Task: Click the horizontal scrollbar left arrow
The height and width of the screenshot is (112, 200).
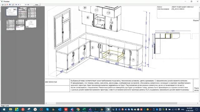Action: tap(46, 103)
